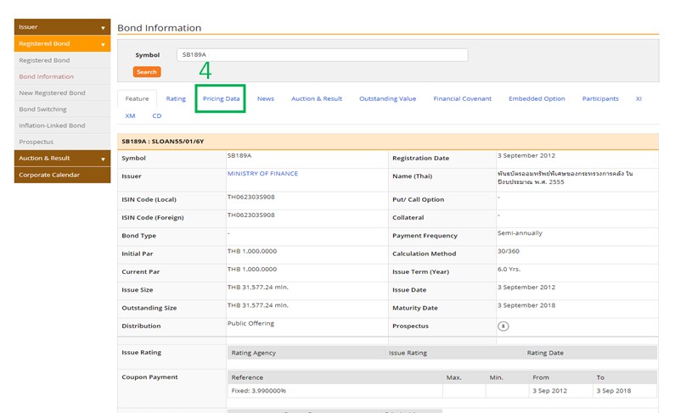The height and width of the screenshot is (413, 675).
Task: Switch to the Rating tab
Action: tap(176, 98)
